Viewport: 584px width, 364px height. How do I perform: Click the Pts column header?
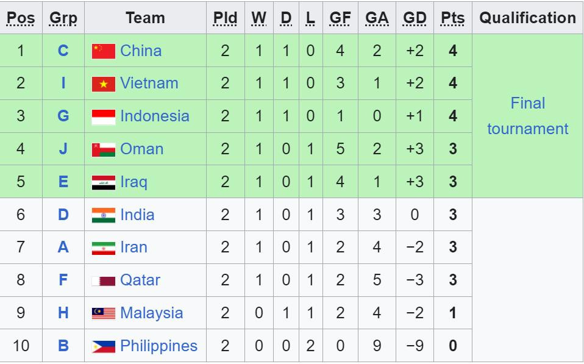pyautogui.click(x=452, y=18)
